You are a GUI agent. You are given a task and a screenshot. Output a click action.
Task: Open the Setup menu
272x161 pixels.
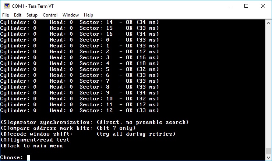click(x=32, y=15)
